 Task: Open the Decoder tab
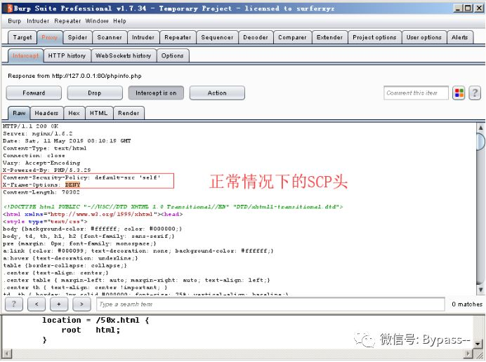[x=256, y=37]
